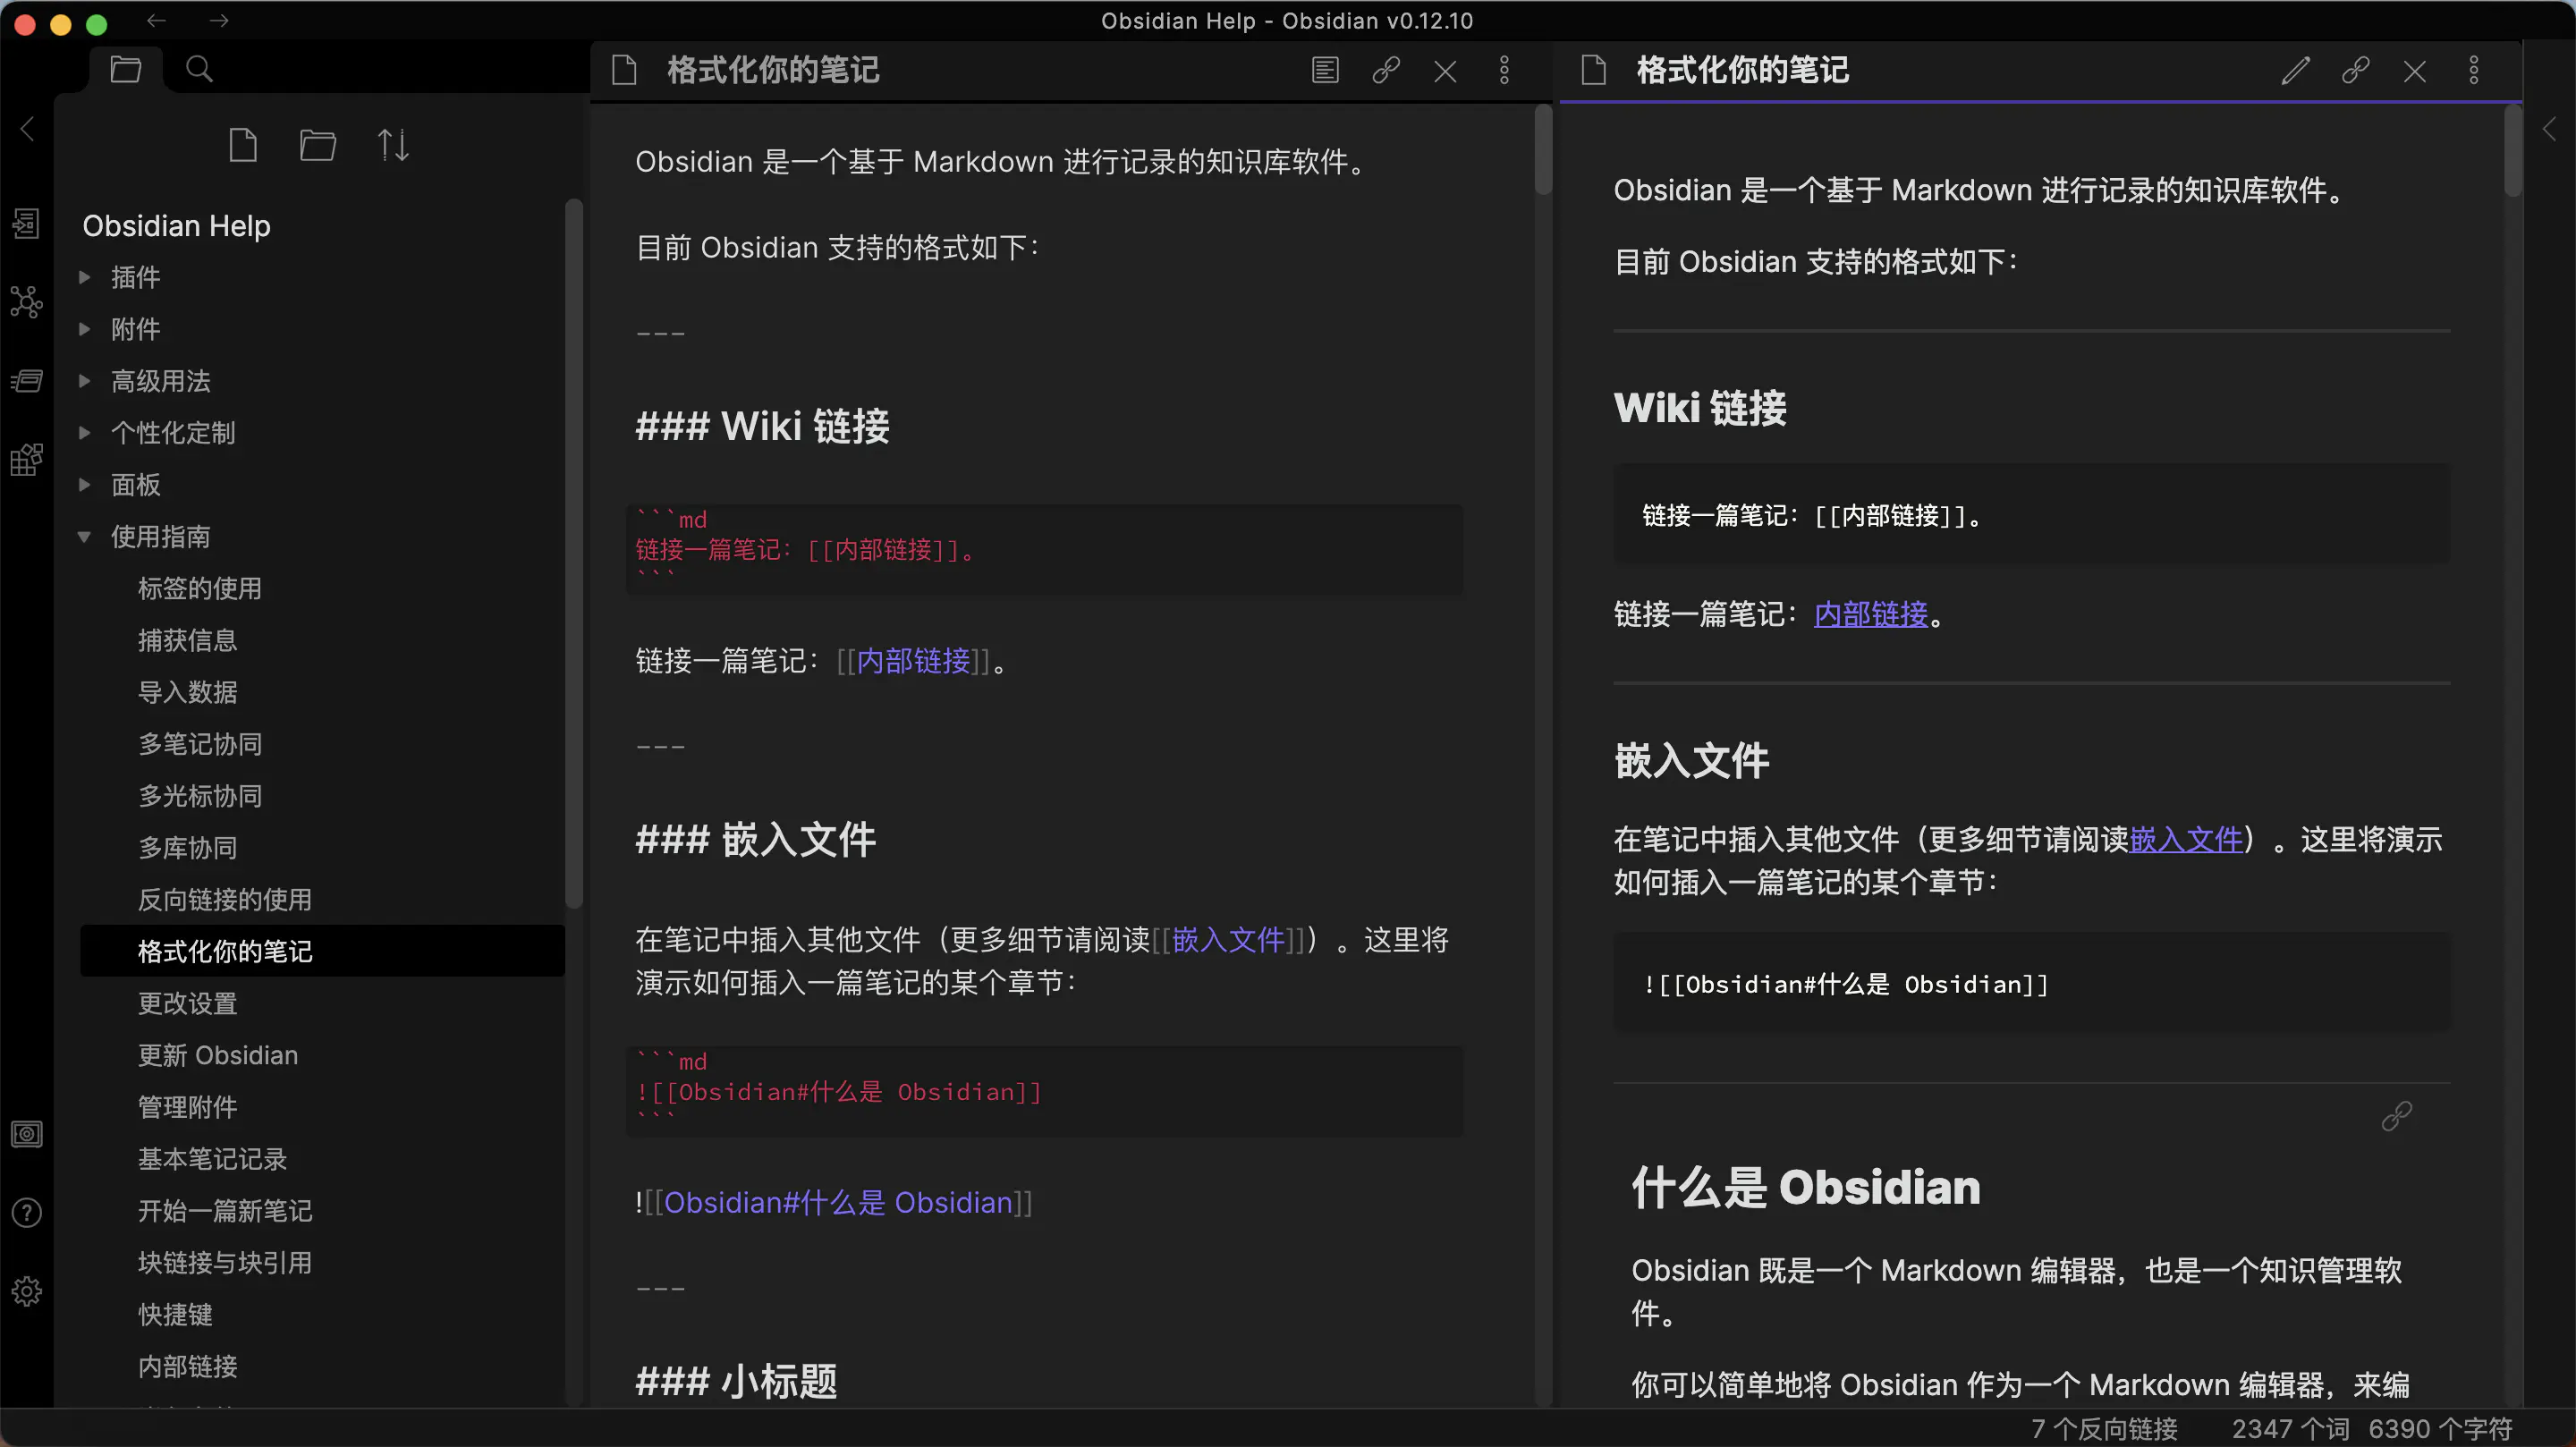2576x1447 pixels.
Task: Close the left editor pane
Action: point(1445,71)
